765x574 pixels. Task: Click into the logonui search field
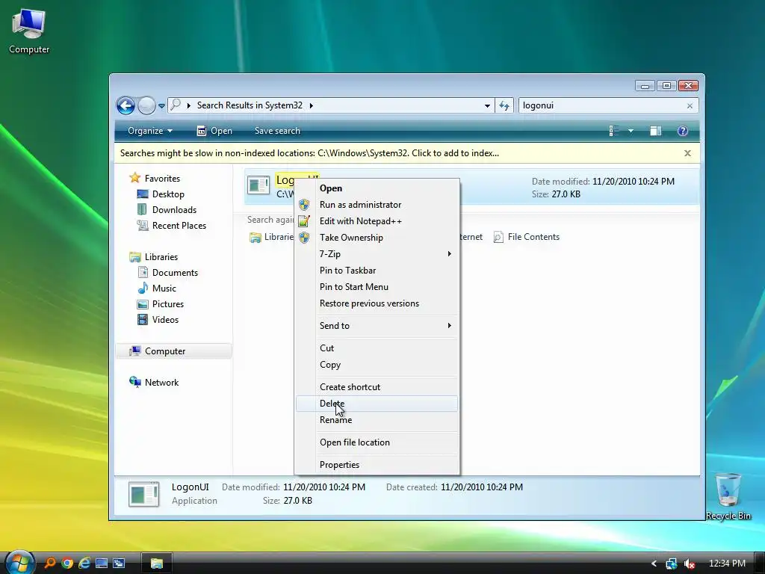point(601,105)
